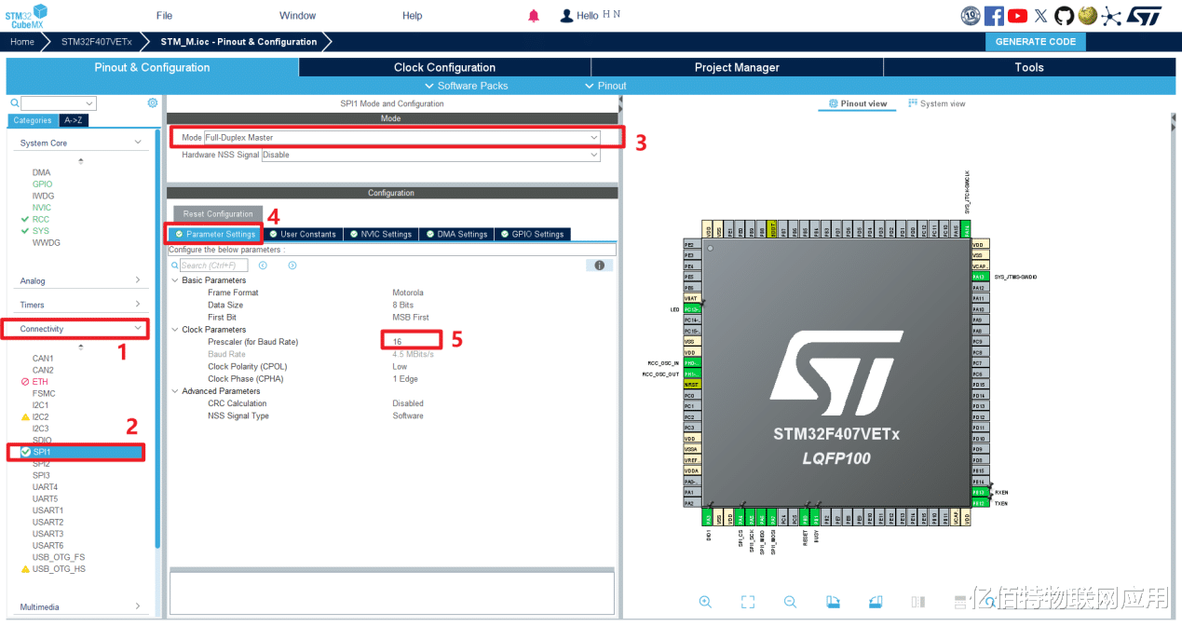The image size is (1182, 626).
Task: Collapse the Basic Parameters group
Action: [175, 280]
